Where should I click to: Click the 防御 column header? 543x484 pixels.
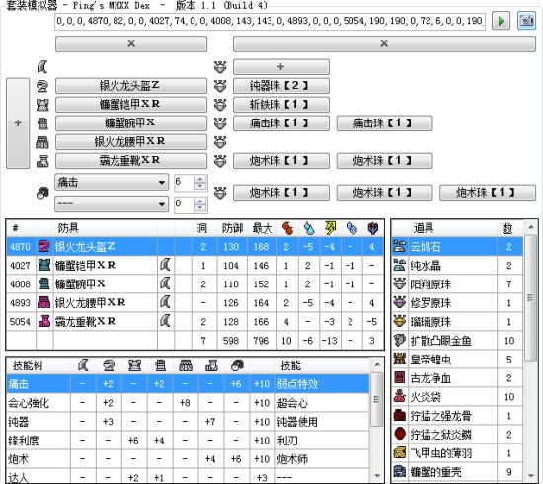click(x=232, y=228)
